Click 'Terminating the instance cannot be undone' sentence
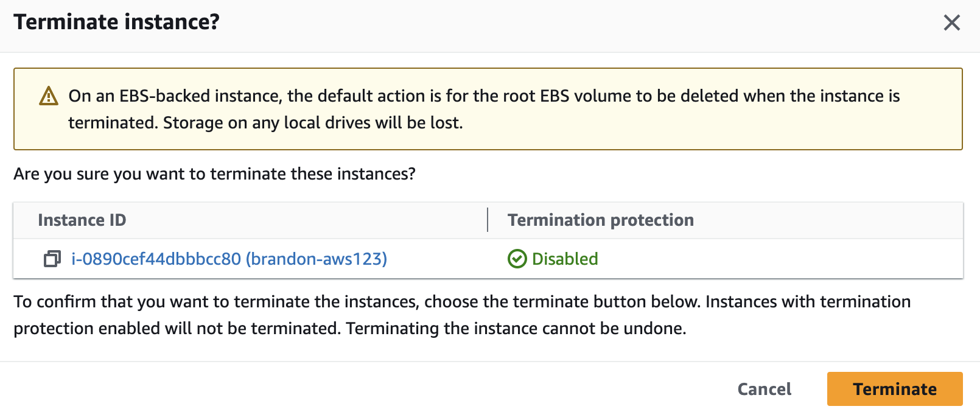 [516, 329]
